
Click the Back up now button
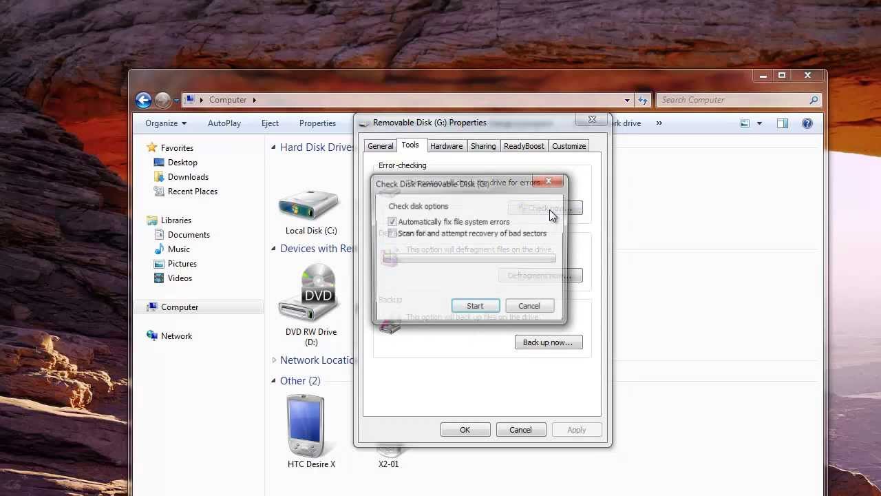click(x=548, y=342)
